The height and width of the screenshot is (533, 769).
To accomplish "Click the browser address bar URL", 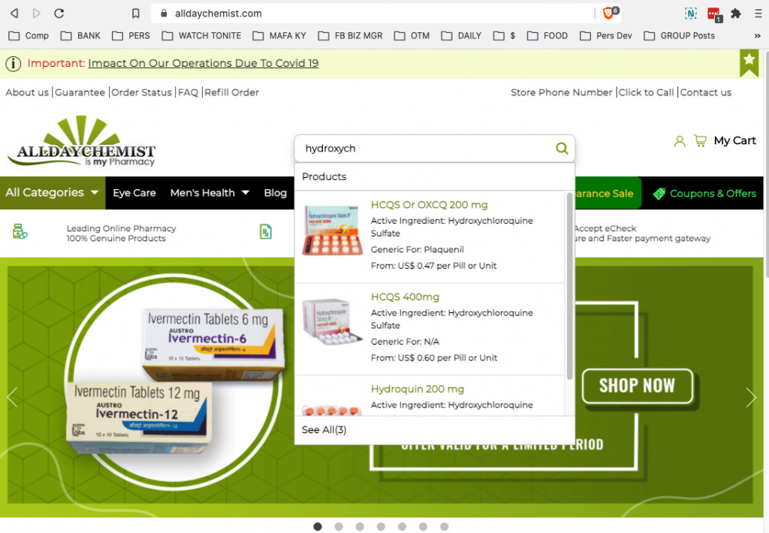I will 219,14.
